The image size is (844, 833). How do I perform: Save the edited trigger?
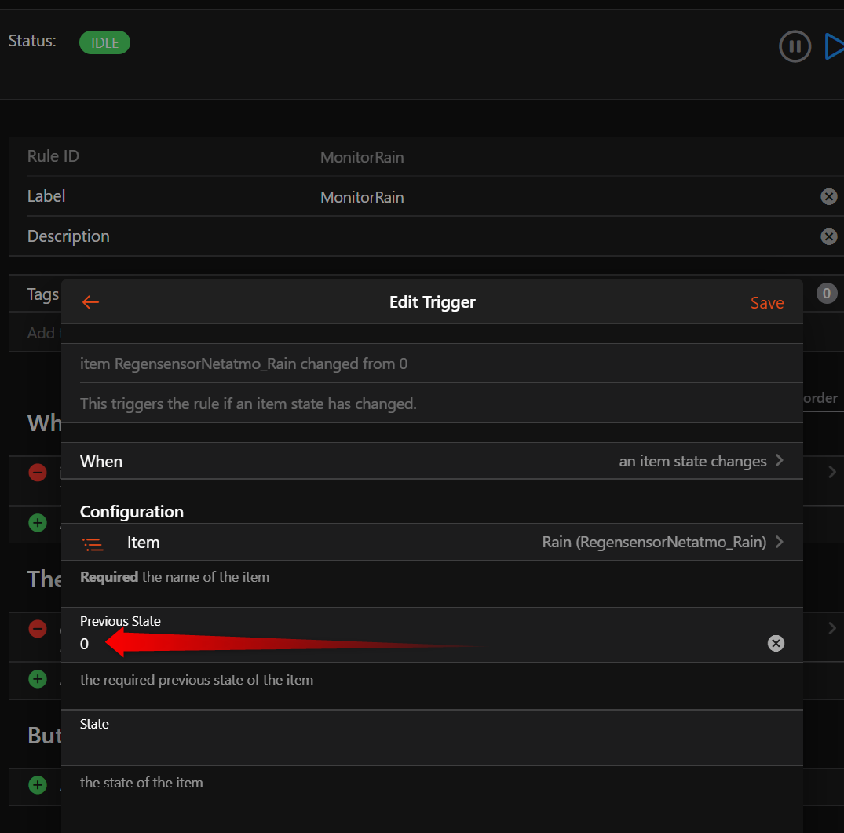tap(766, 303)
